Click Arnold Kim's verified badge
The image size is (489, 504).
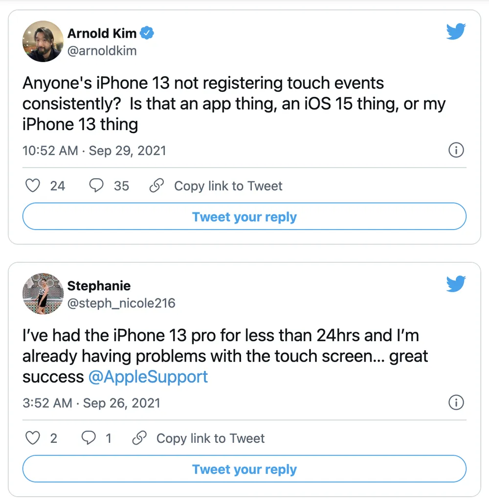point(147,33)
